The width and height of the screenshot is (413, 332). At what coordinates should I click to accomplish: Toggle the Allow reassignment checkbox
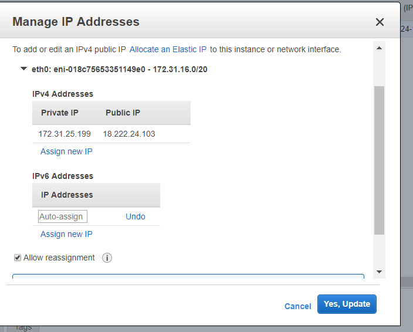(18, 258)
